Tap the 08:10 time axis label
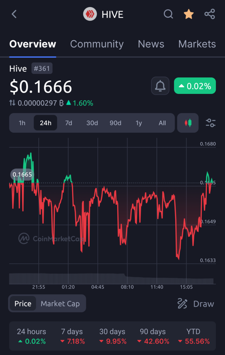225x355 pixels. (x=127, y=287)
